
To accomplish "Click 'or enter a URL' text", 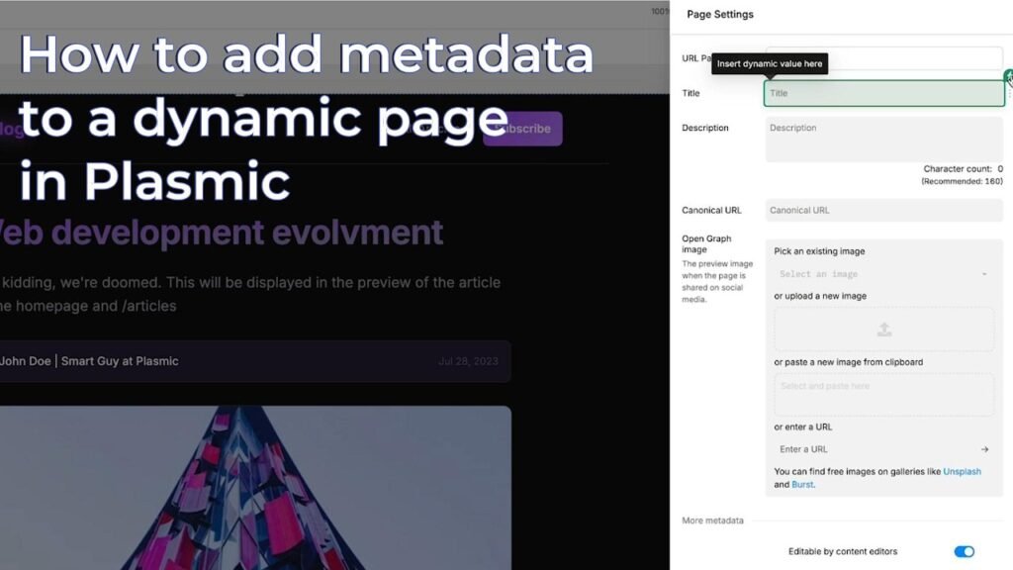I will [803, 427].
